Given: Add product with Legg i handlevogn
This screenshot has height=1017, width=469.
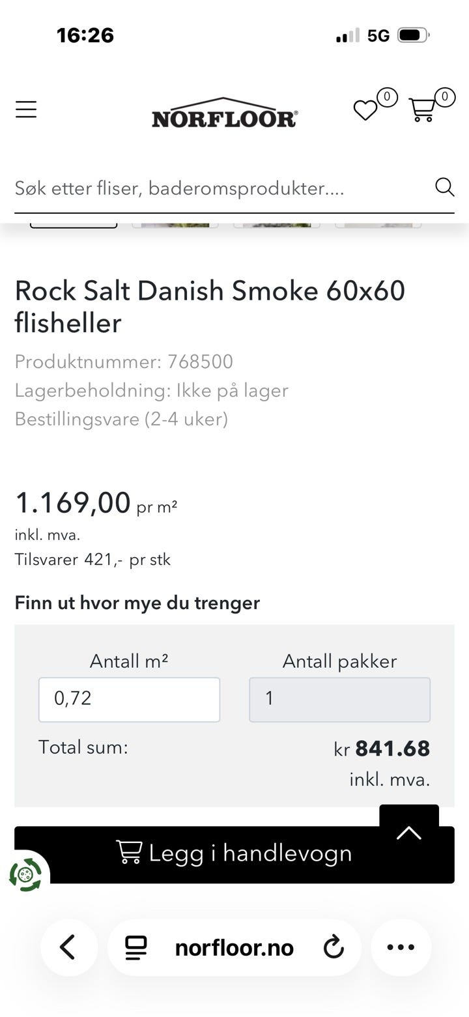Looking at the screenshot, I should [x=234, y=855].
